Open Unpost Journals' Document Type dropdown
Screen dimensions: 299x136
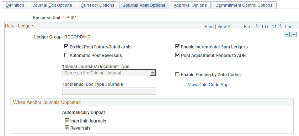coord(109,73)
